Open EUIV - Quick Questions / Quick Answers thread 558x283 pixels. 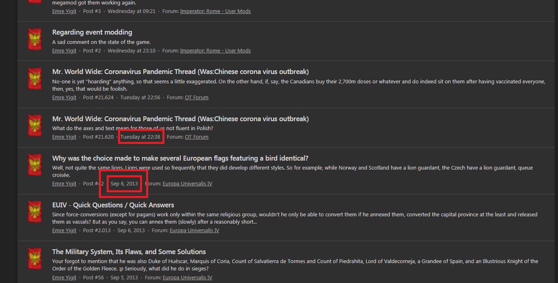pos(113,205)
